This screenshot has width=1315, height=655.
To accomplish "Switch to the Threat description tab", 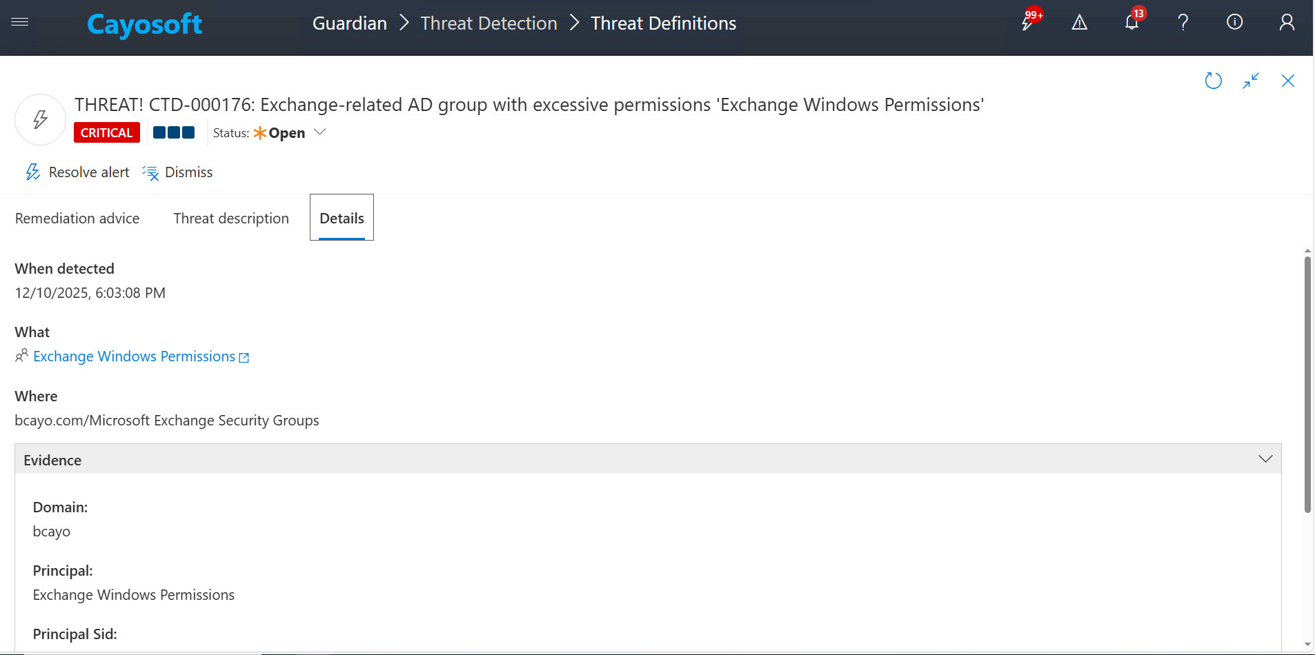I will click(231, 219).
